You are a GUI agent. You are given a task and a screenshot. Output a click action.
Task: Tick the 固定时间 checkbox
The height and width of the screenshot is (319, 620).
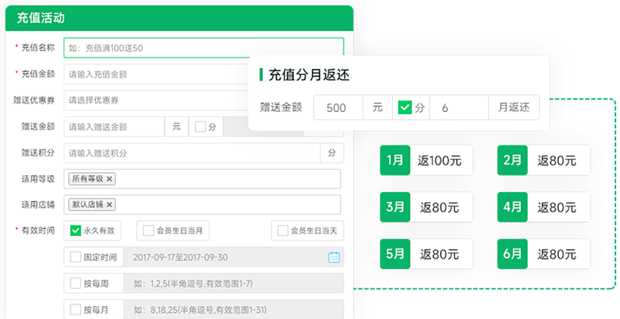click(76, 257)
